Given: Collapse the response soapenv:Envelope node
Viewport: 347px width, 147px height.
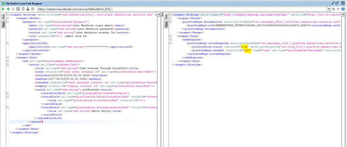Looking at the screenshot, I should (x=170, y=15).
